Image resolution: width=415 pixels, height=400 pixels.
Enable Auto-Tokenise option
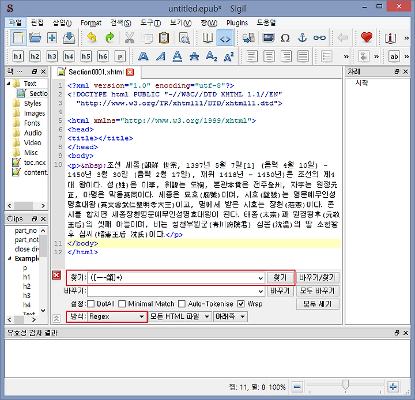tap(182, 304)
